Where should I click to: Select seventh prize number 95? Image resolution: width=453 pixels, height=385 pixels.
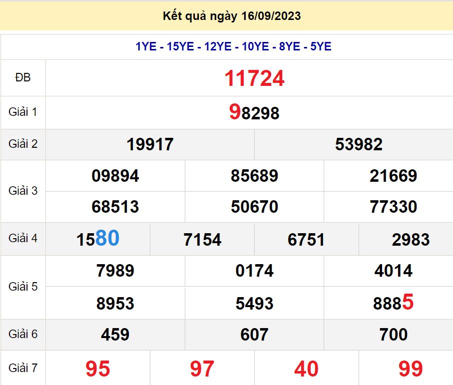click(x=98, y=369)
